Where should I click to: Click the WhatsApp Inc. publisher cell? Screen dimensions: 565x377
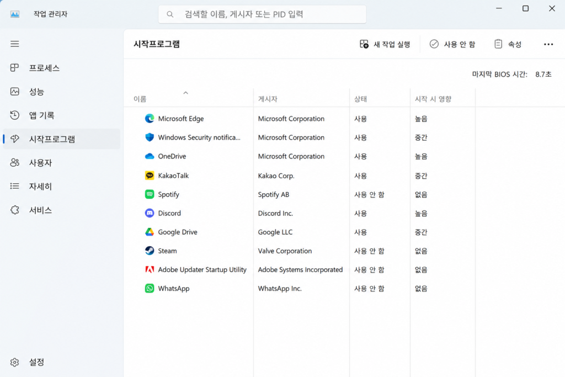point(280,289)
